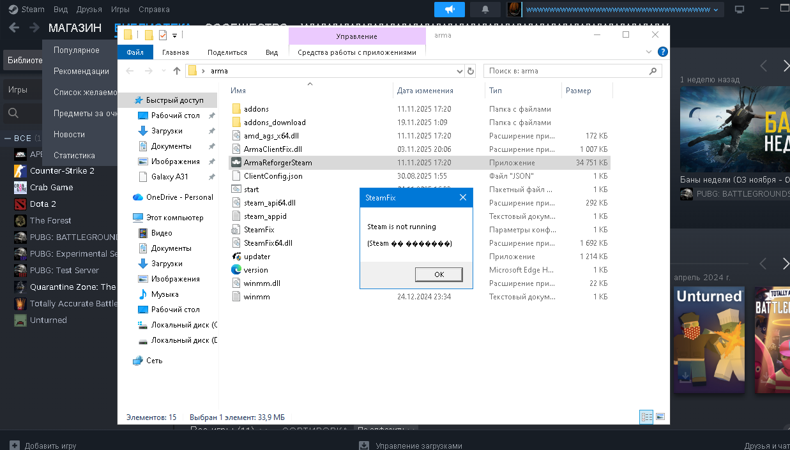Open the Steam notifications bell
790x450 pixels.
(485, 10)
